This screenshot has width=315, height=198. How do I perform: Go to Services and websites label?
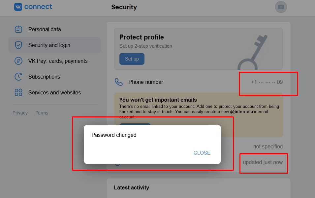pyautogui.click(x=54, y=92)
